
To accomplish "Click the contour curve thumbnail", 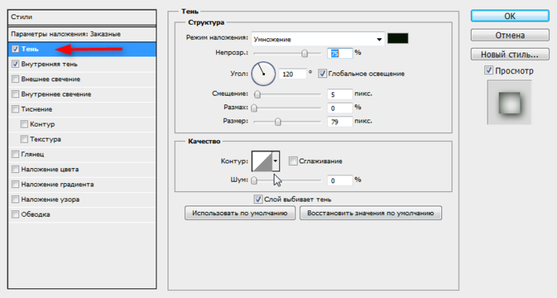I will [262, 161].
